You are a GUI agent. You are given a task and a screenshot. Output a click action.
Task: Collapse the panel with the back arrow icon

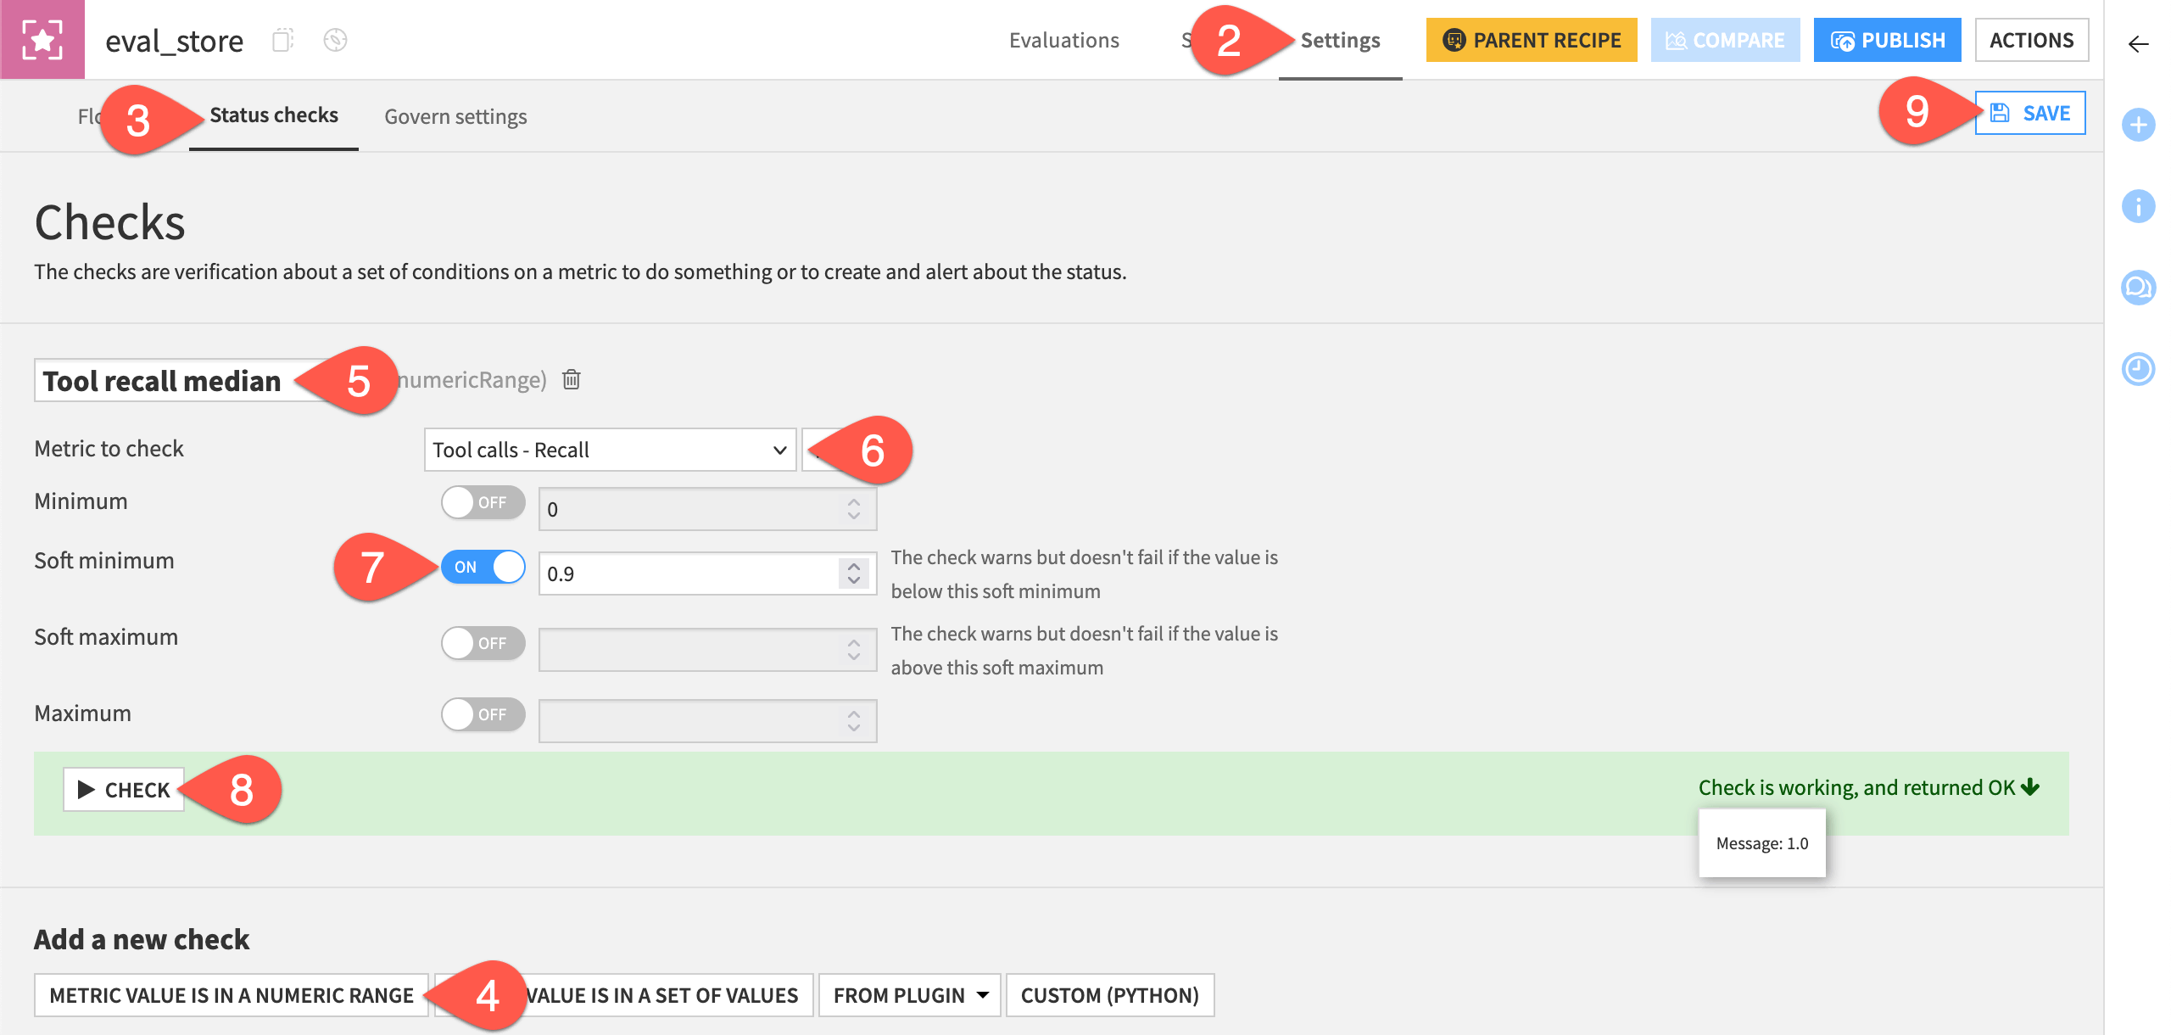coord(2137,44)
